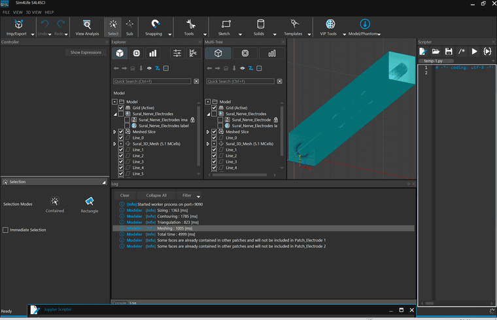Click the Sketch tool icon
This screenshot has width=497, height=320.
pos(226,24)
